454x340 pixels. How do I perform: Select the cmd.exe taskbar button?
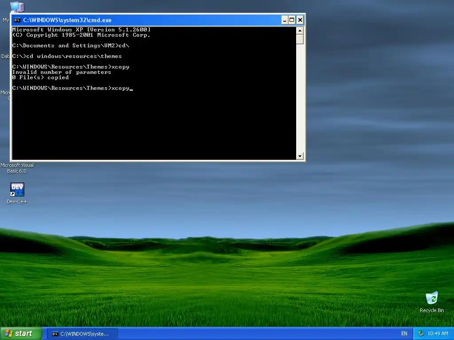coord(82,334)
